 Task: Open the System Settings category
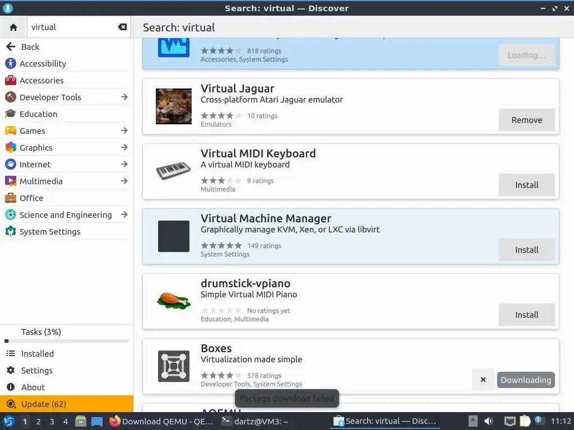[x=67, y=232]
